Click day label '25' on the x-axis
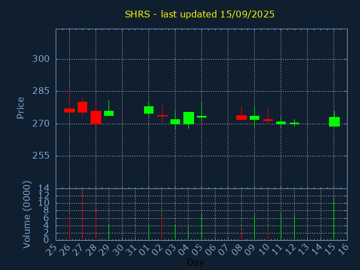The width and height of the screenshot is (360, 270). (51, 250)
